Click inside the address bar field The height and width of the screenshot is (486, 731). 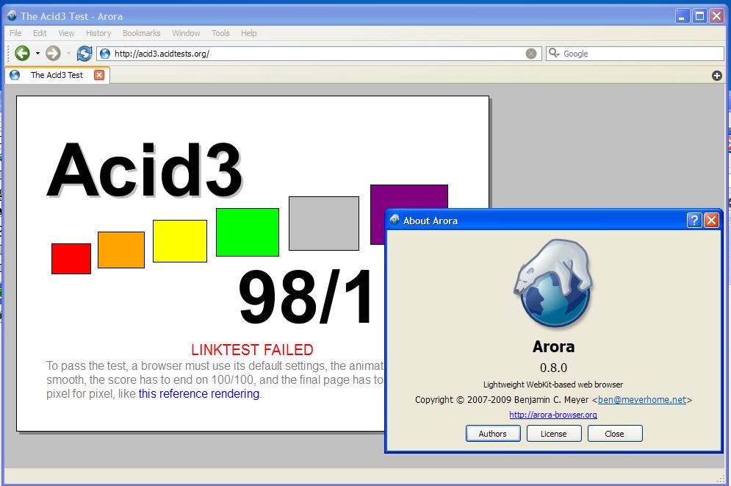[294, 53]
